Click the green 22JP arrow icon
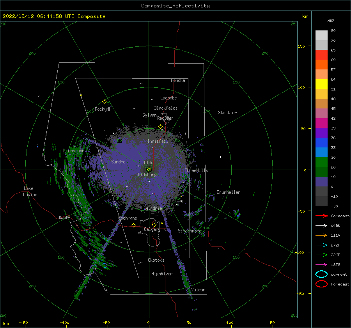This screenshot has width=351, height=328. coord(321,255)
